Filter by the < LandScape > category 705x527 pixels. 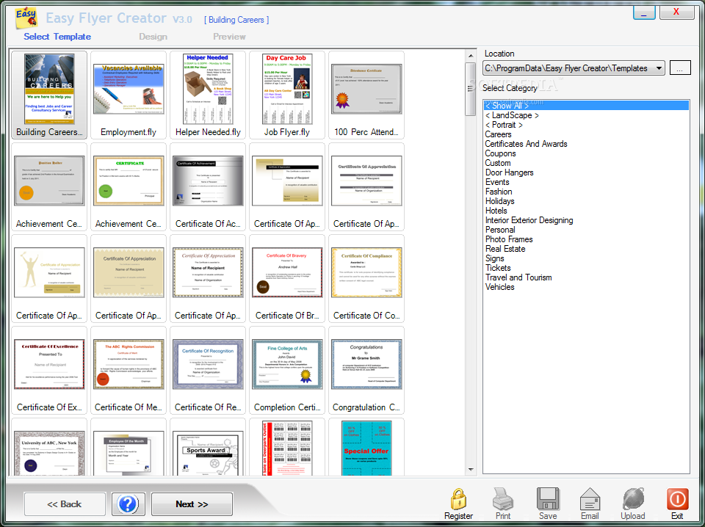tap(512, 115)
